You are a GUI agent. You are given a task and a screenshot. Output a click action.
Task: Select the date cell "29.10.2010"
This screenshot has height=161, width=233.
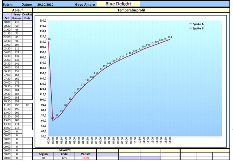45,5
